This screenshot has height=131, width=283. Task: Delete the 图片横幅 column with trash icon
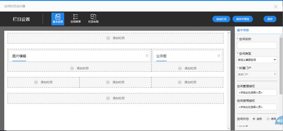click(x=147, y=56)
